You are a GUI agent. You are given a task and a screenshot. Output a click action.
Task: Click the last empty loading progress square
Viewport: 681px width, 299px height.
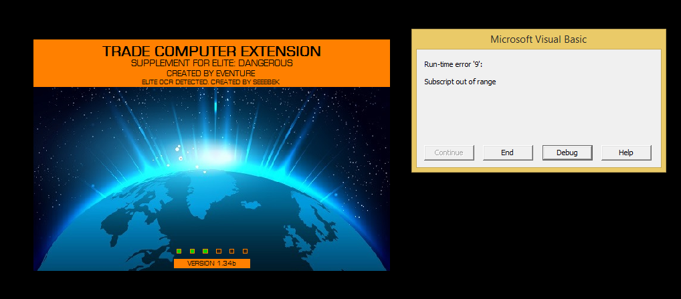point(245,252)
